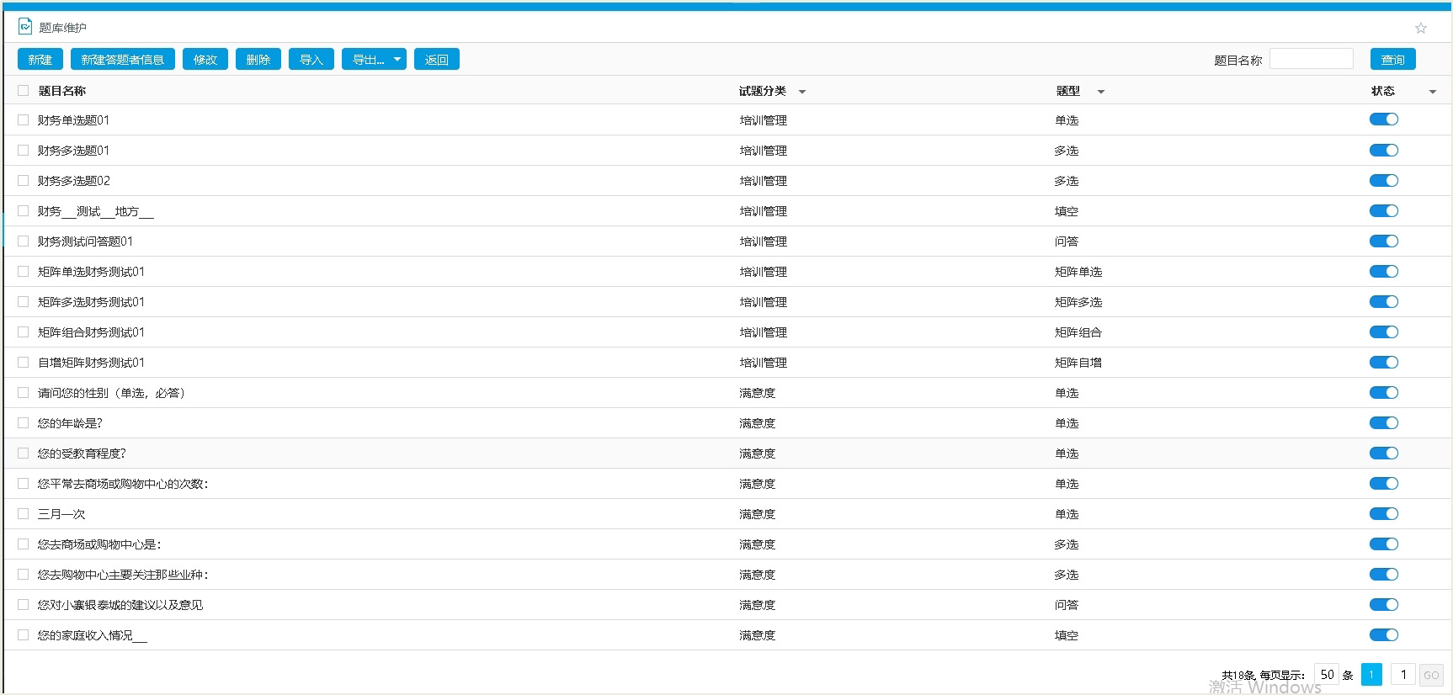Click the 题库维护 page icon

(25, 27)
